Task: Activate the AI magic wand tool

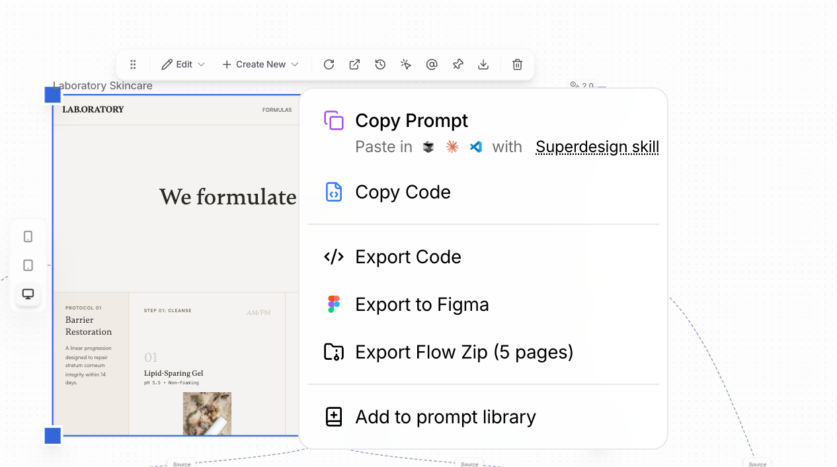Action: coord(406,64)
